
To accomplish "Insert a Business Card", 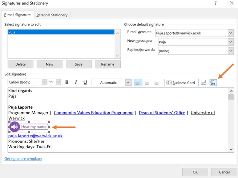I will [x=181, y=83].
